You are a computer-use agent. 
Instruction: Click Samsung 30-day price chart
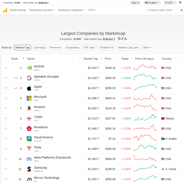point(145,168)
